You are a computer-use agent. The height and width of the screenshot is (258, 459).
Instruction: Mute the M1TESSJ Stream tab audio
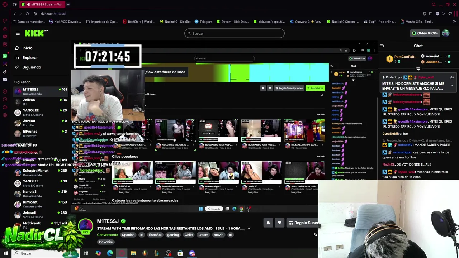coord(28,4)
